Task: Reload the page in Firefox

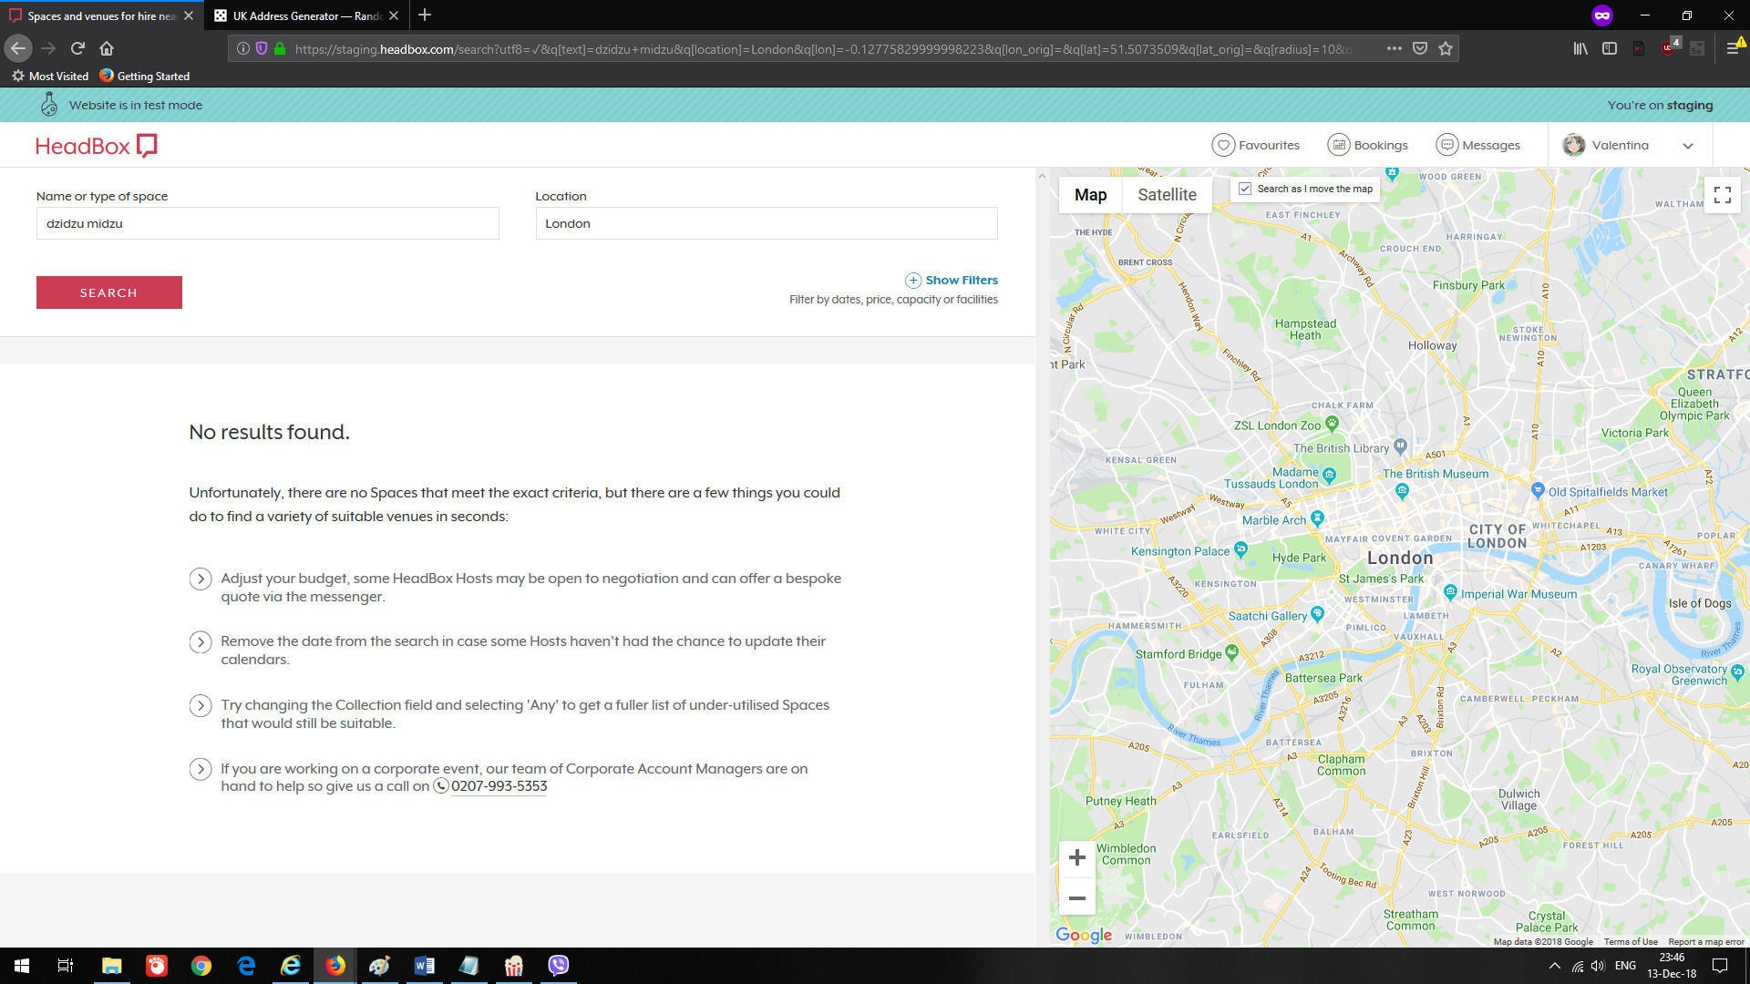Action: (x=77, y=49)
